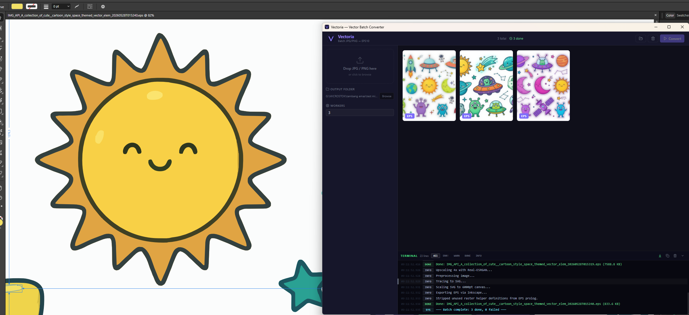This screenshot has height=315, width=689.
Task: Filter terminal by ERR! entries
Action: [x=446, y=256]
